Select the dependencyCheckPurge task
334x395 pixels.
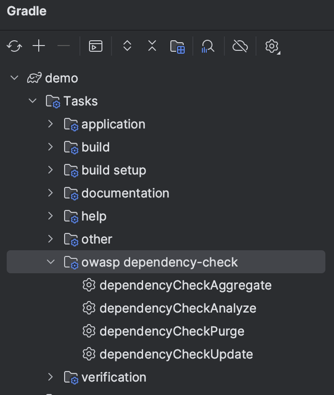pyautogui.click(x=172, y=332)
